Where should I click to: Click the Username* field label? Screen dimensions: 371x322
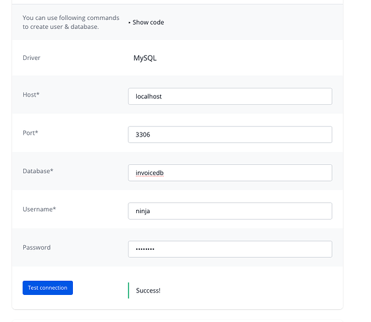click(x=39, y=209)
